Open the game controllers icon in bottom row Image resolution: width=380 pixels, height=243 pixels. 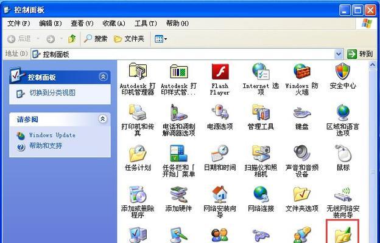pyautogui.click(x=261, y=234)
